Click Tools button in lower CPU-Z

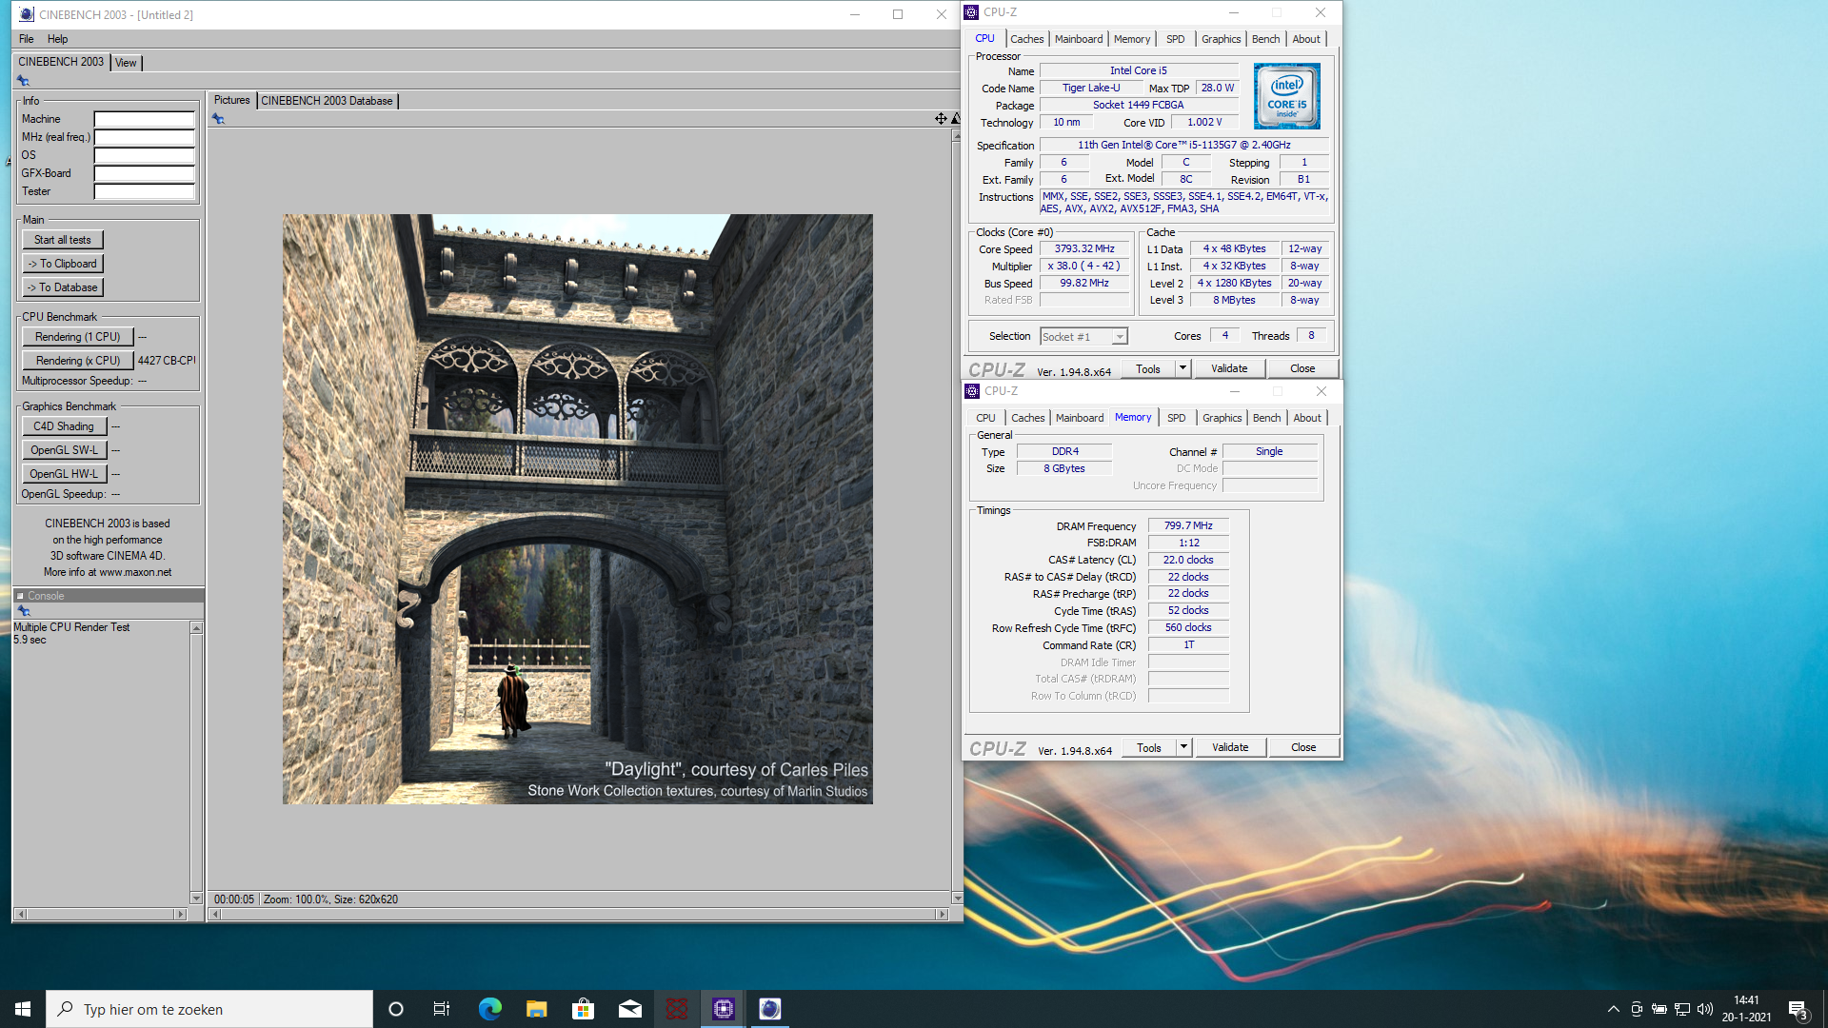(1149, 747)
